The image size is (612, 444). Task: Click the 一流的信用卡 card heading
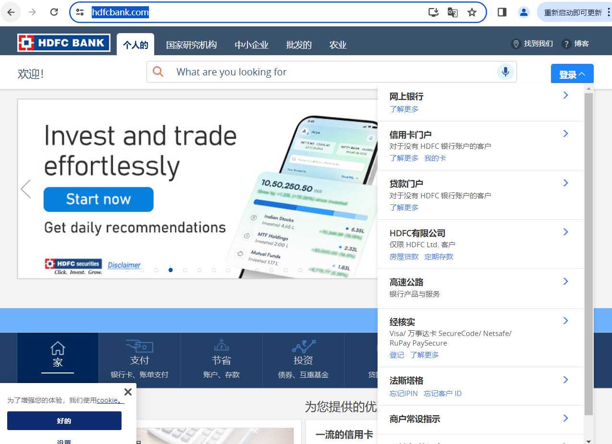coord(344,434)
